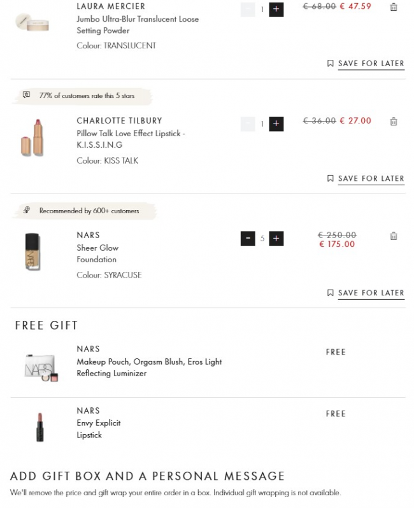
Task: Add one more Charlotte Tilbury lipstick
Action: [276, 123]
